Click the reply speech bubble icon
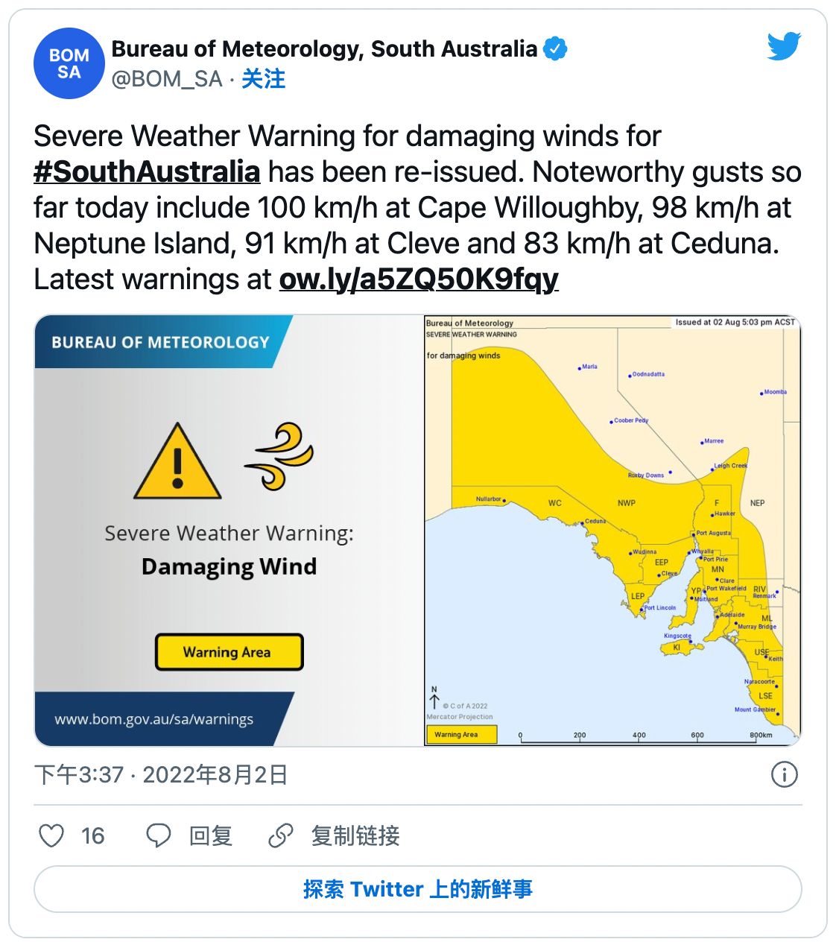836x942 pixels. click(x=158, y=835)
